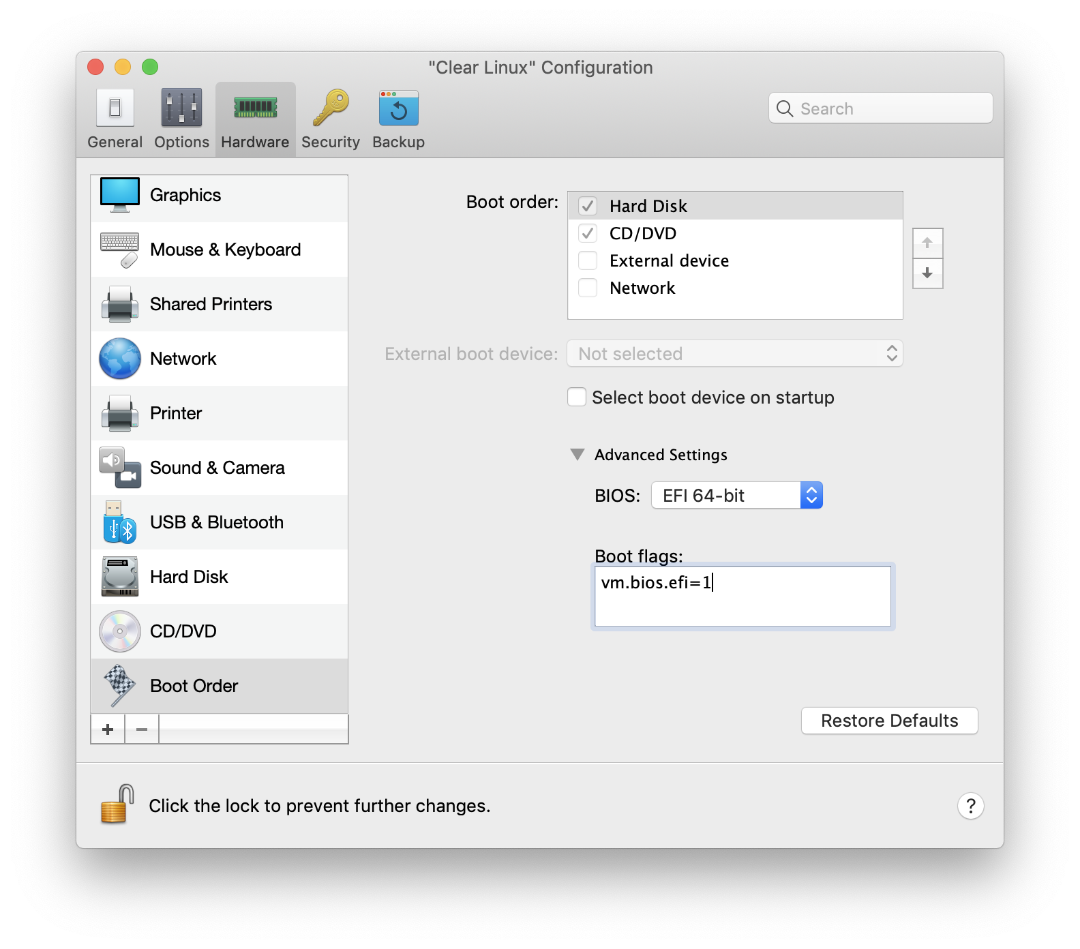Select "CD/DVD" sidebar label

click(183, 631)
